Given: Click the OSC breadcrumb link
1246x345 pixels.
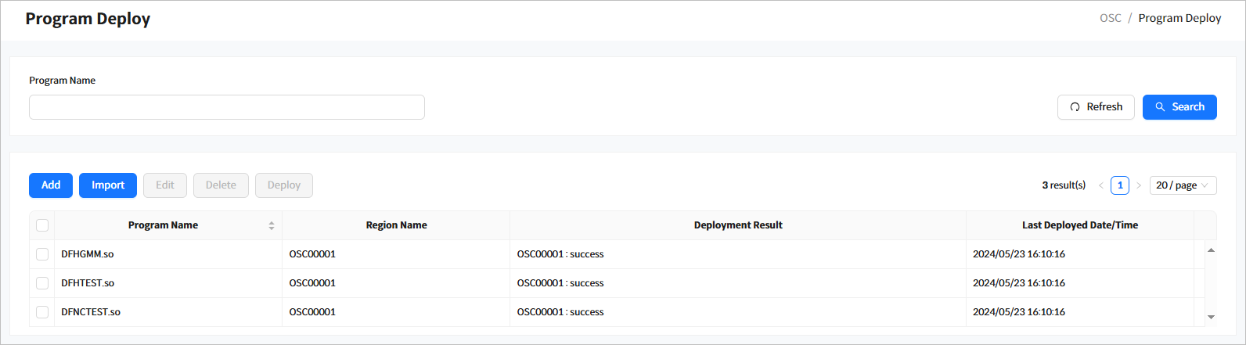Looking at the screenshot, I should tap(1110, 18).
